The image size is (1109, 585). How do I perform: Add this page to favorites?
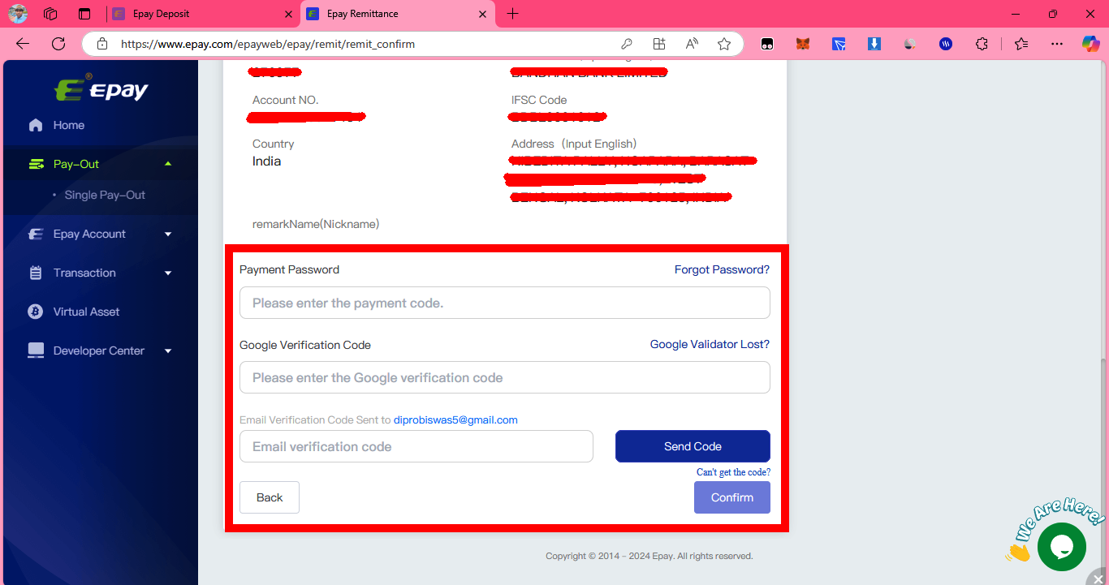(724, 44)
